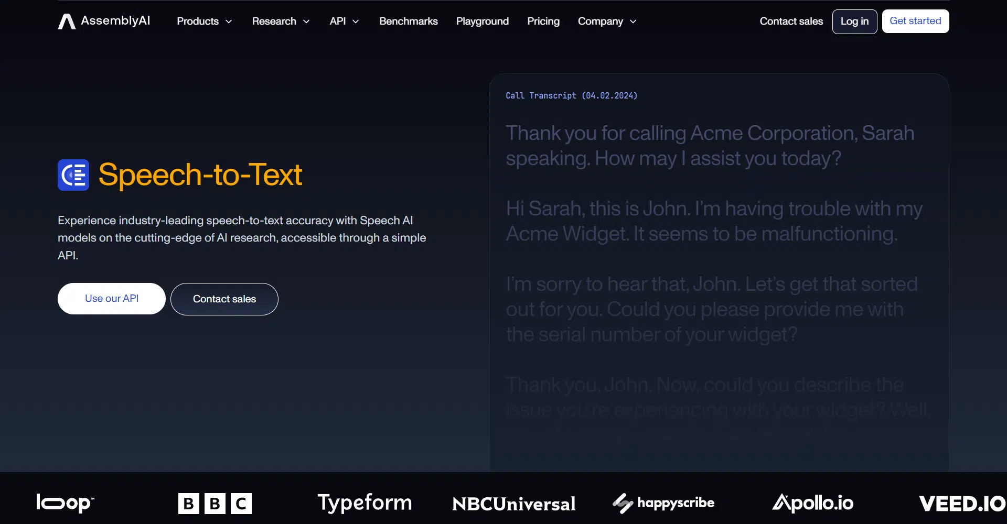The height and width of the screenshot is (524, 1007).
Task: Click the VEED.IO logo
Action: 962,504
